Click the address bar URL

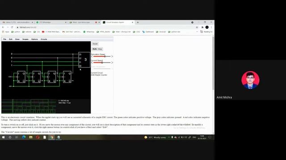pyautogui.click(x=28, y=28)
